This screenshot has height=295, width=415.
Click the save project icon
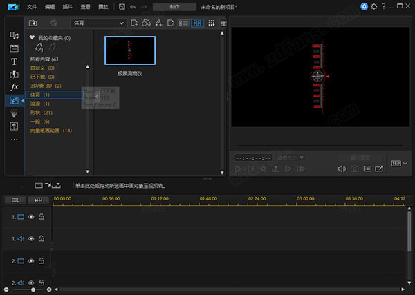(x=122, y=7)
